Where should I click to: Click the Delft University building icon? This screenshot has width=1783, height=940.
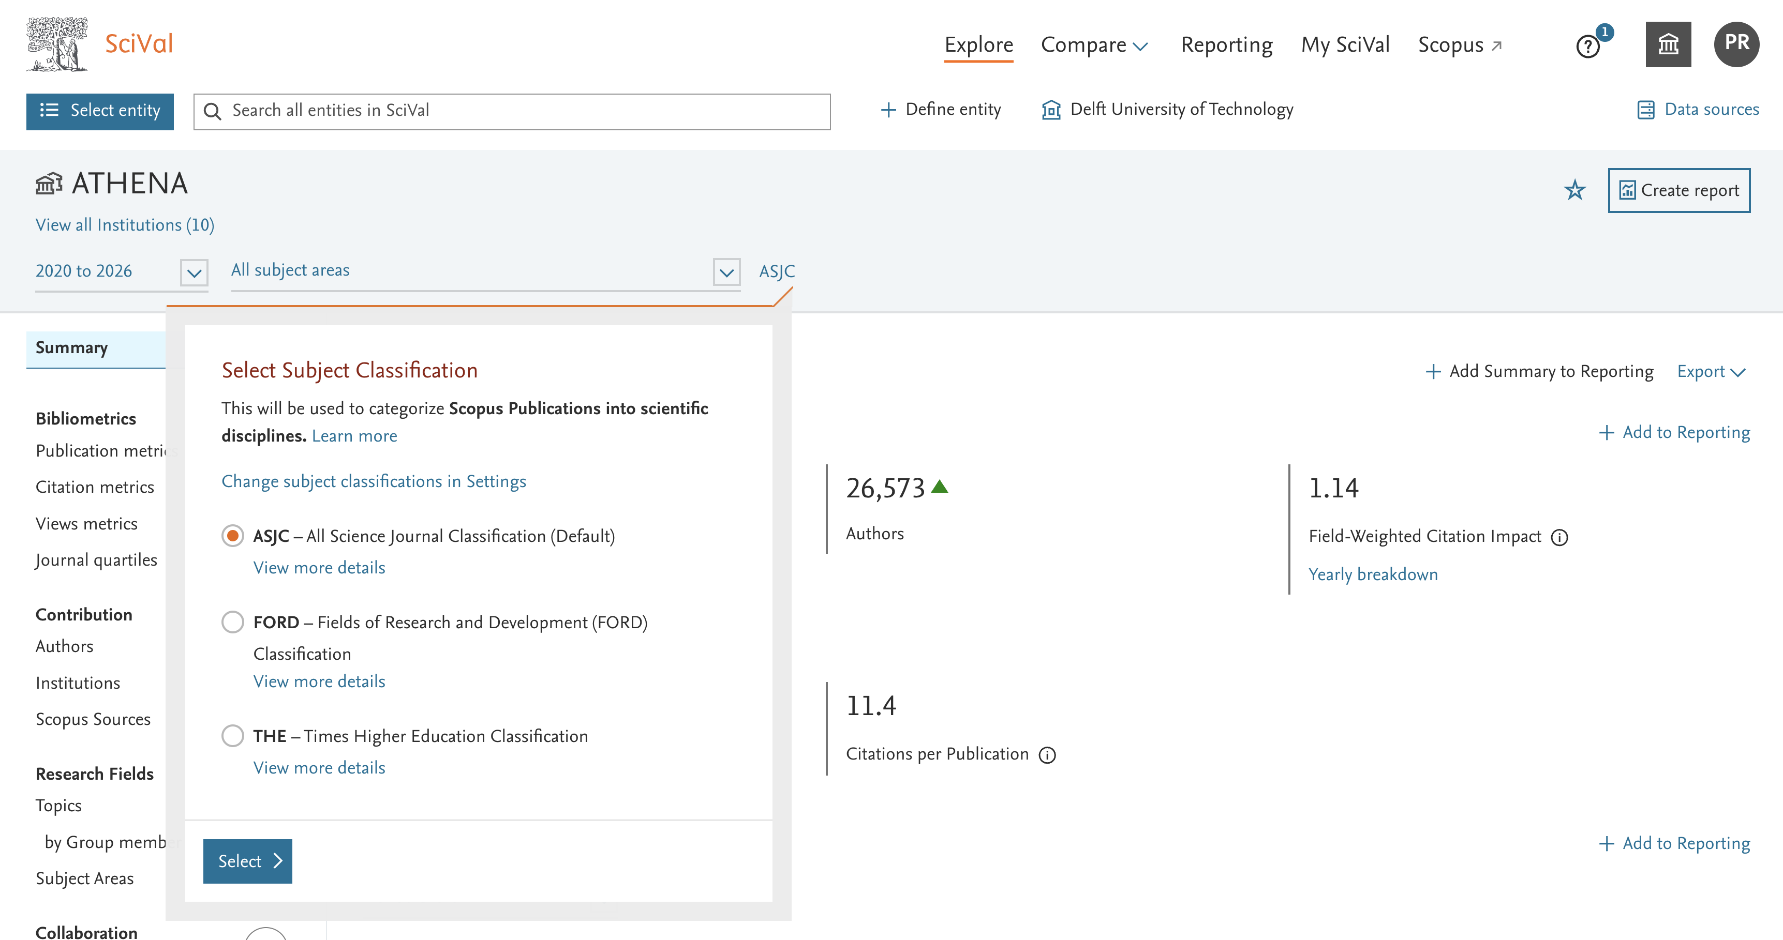pos(1051,110)
